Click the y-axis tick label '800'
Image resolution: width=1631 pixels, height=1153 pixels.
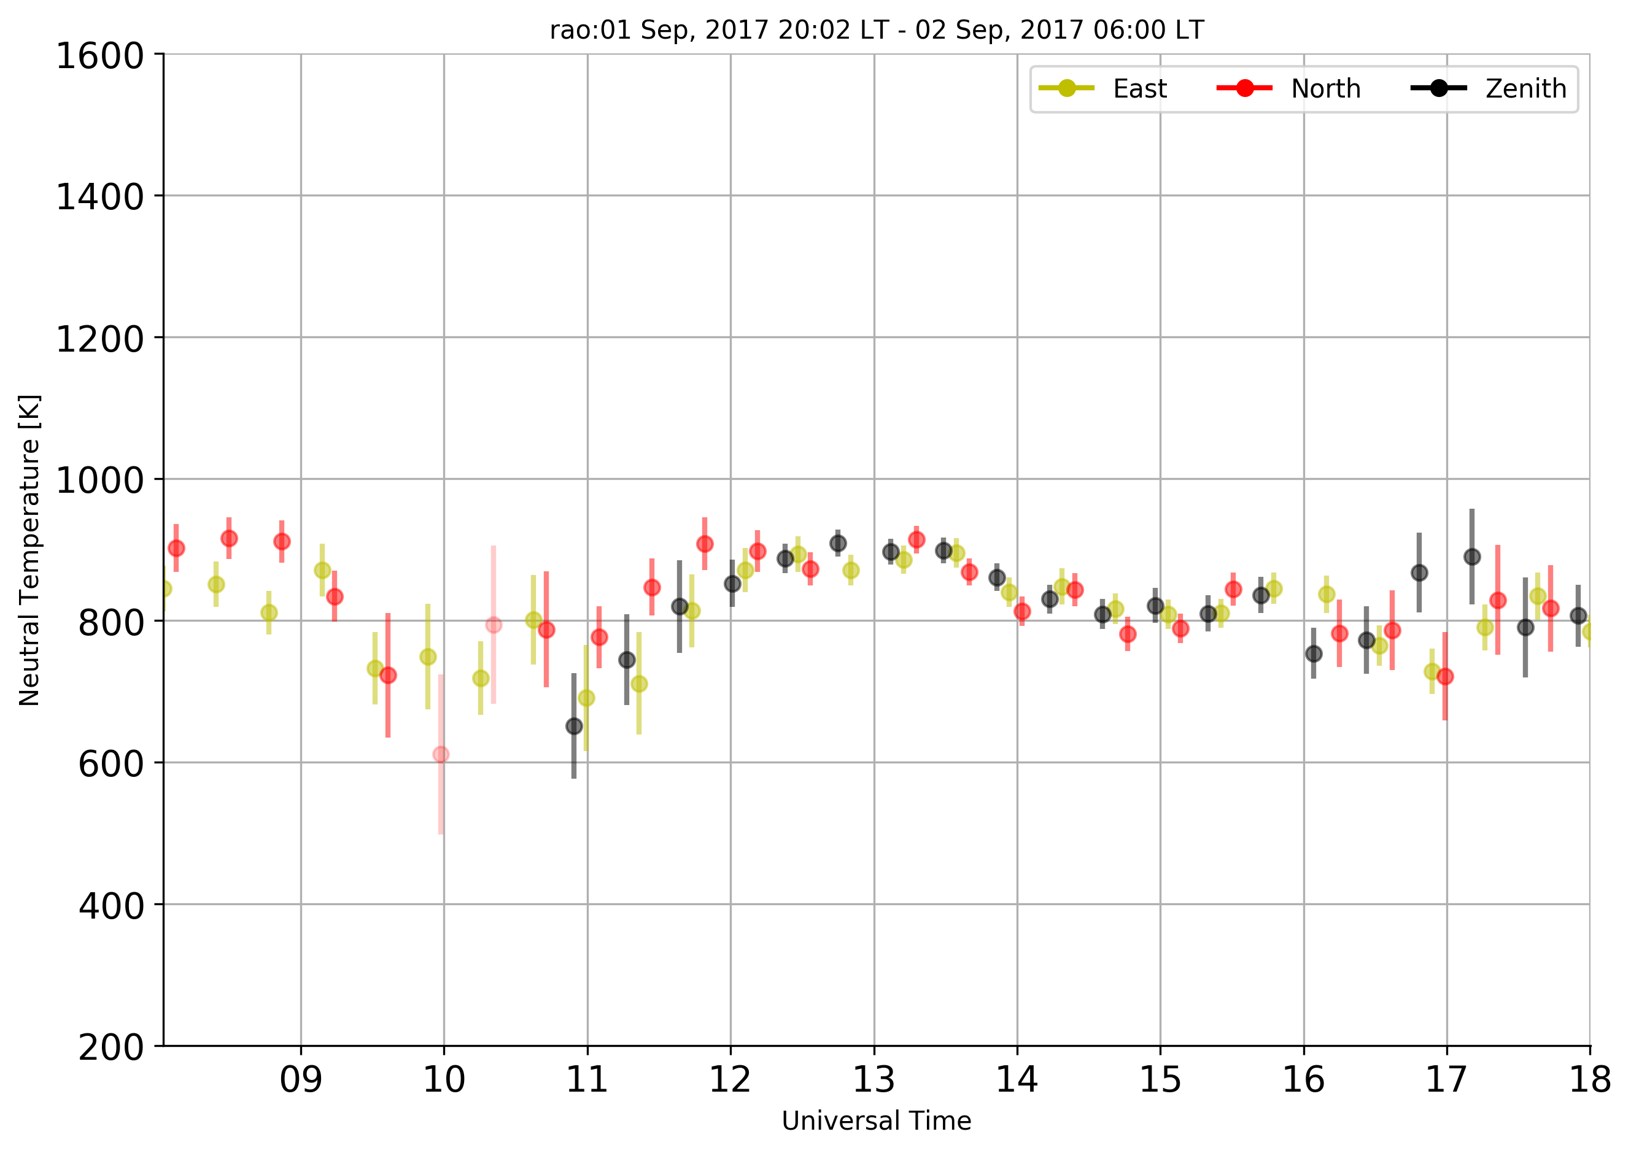pyautogui.click(x=112, y=623)
